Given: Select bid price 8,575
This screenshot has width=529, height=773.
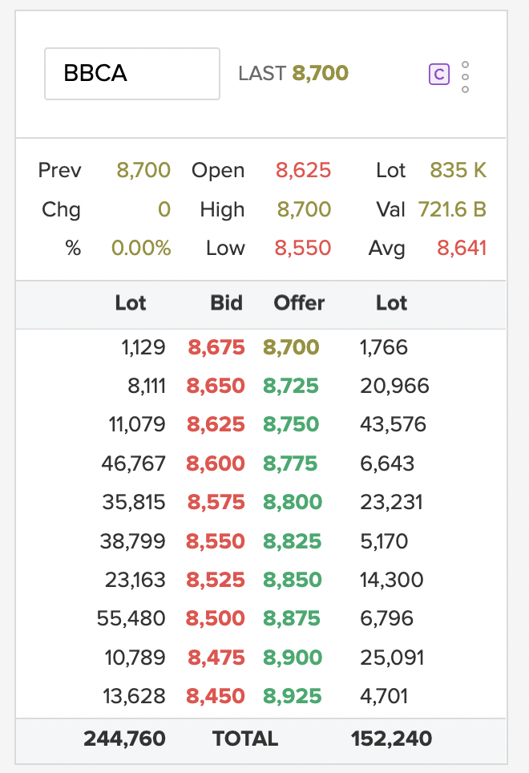Looking at the screenshot, I should pos(216,502).
